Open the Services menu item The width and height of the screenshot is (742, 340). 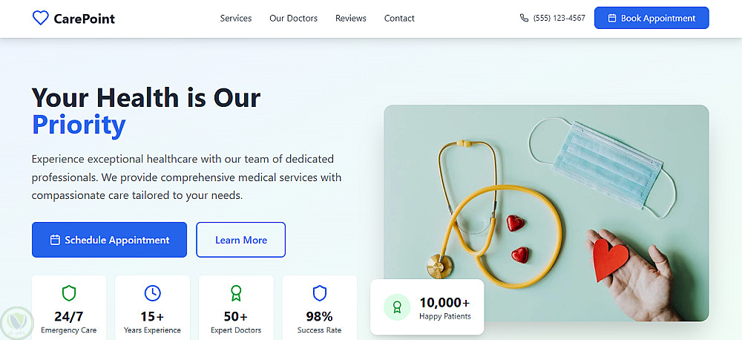(236, 19)
